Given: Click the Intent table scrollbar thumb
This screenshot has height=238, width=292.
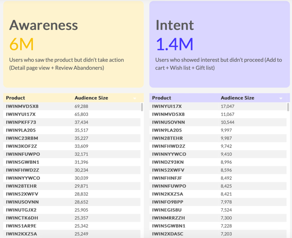Looking at the screenshot, I should 288,107.
